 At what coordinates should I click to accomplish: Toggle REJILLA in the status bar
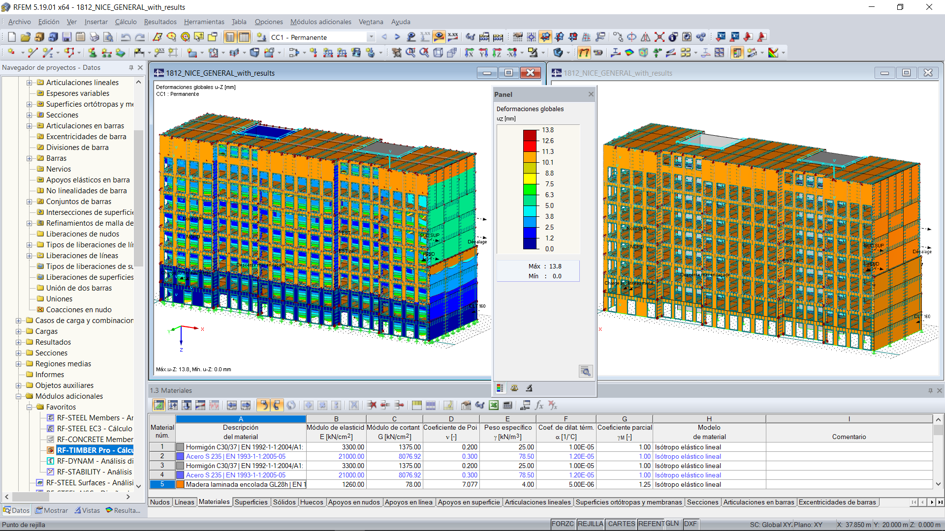590,524
